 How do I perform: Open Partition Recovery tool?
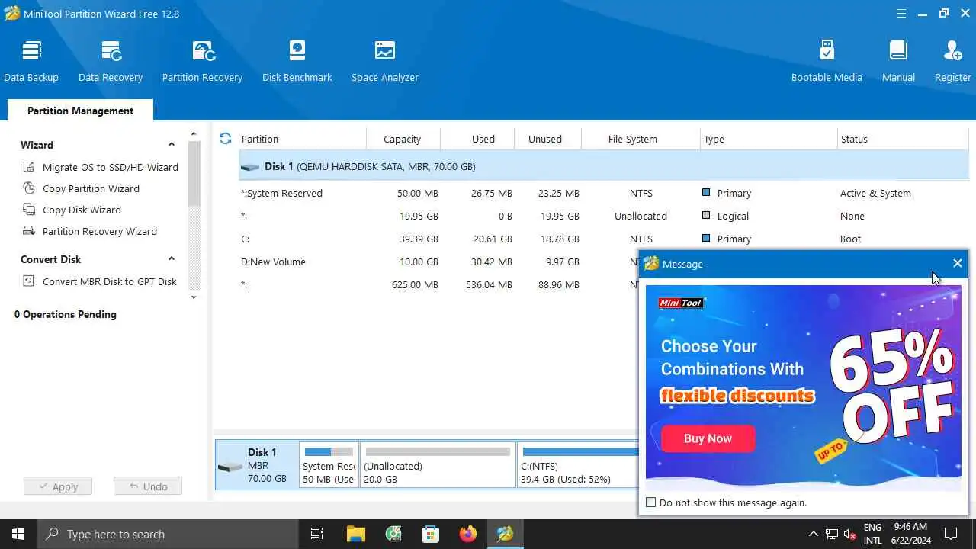[202, 61]
